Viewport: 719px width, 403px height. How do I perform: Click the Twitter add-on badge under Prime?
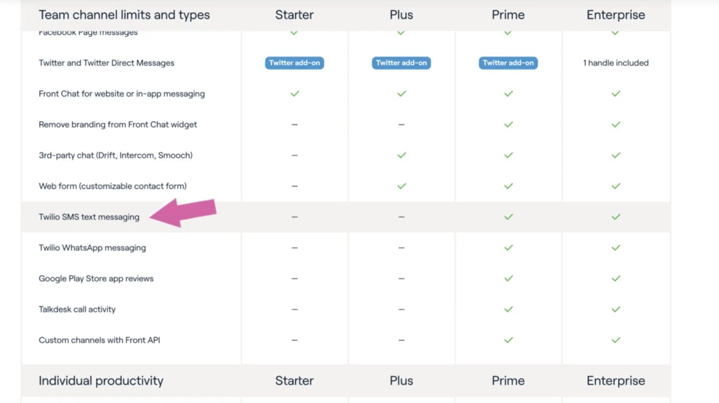(508, 63)
